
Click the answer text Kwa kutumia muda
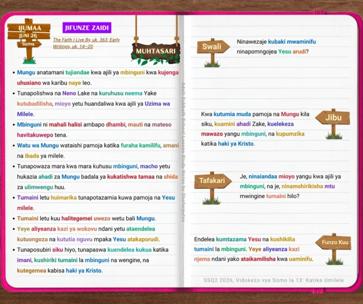tap(255, 129)
